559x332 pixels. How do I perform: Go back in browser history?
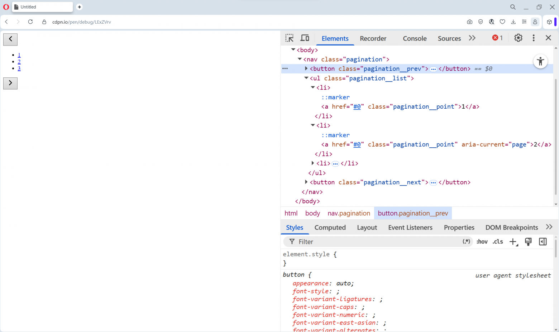(6, 22)
